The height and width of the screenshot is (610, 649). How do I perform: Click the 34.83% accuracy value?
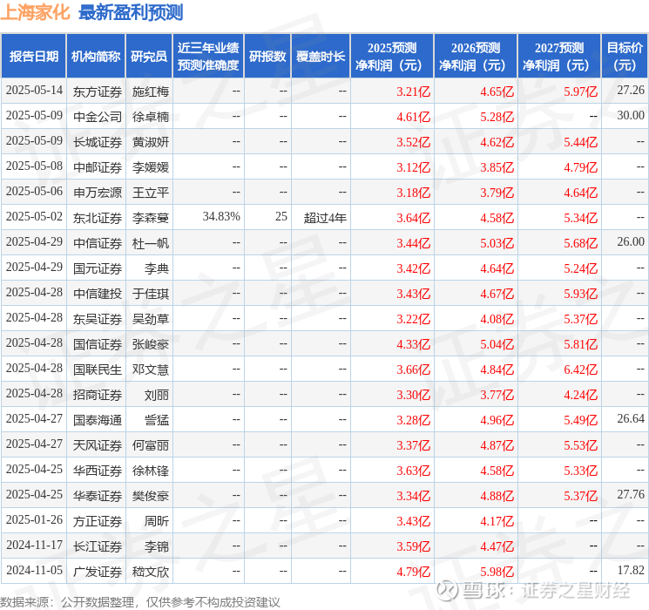pyautogui.click(x=221, y=217)
